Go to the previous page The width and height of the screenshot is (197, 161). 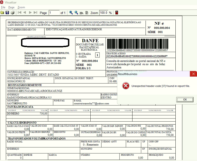pyautogui.click(x=25, y=13)
